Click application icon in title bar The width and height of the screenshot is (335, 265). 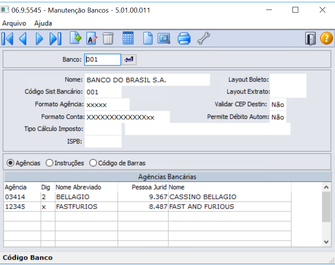pyautogui.click(x=5, y=10)
